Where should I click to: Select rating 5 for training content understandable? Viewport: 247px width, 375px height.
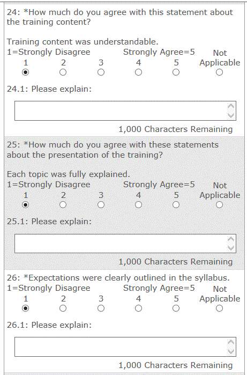pyautogui.click(x=176, y=72)
